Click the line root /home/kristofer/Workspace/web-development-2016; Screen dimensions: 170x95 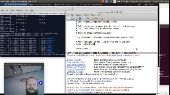105,37
